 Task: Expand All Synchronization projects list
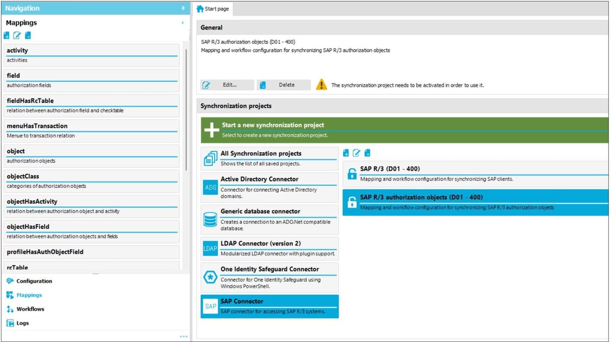(x=269, y=157)
